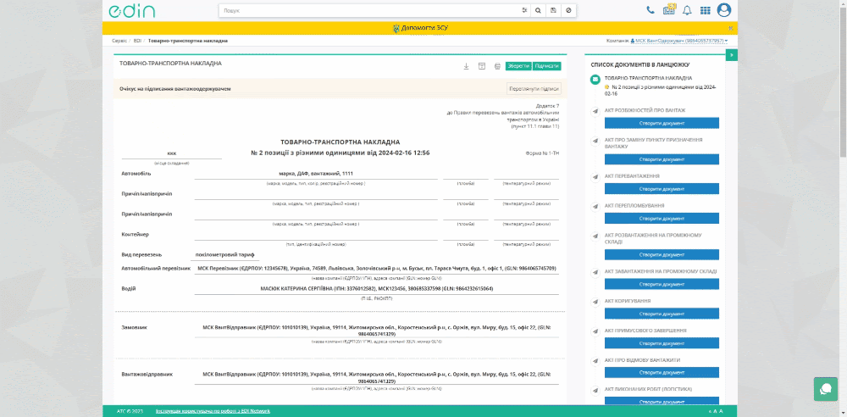The height and width of the screenshot is (417, 847).
Task: Open Допомогти ЗСУ banner link
Action: [x=420, y=28]
